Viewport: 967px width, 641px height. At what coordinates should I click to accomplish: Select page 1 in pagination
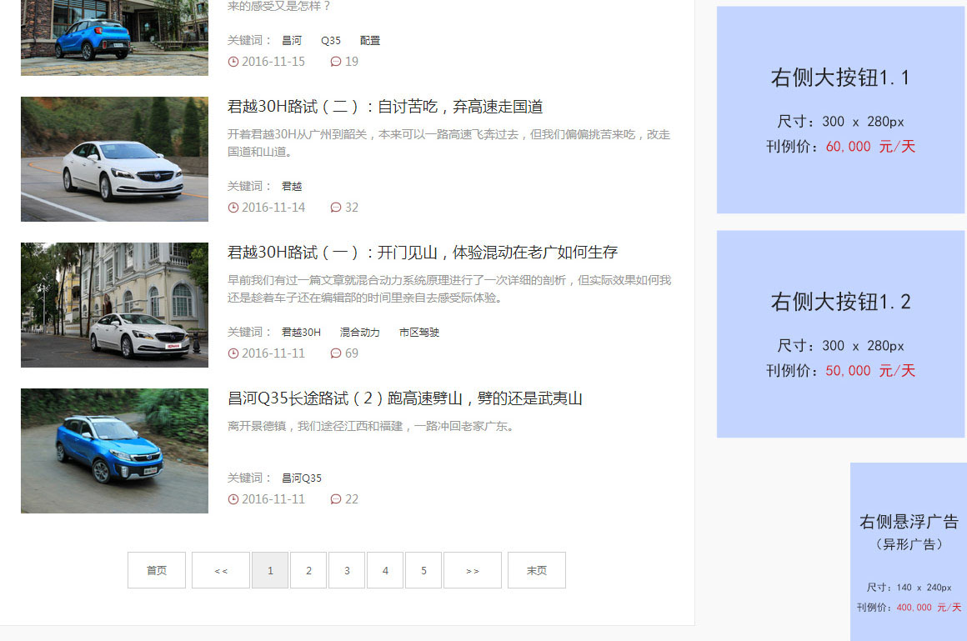270,571
